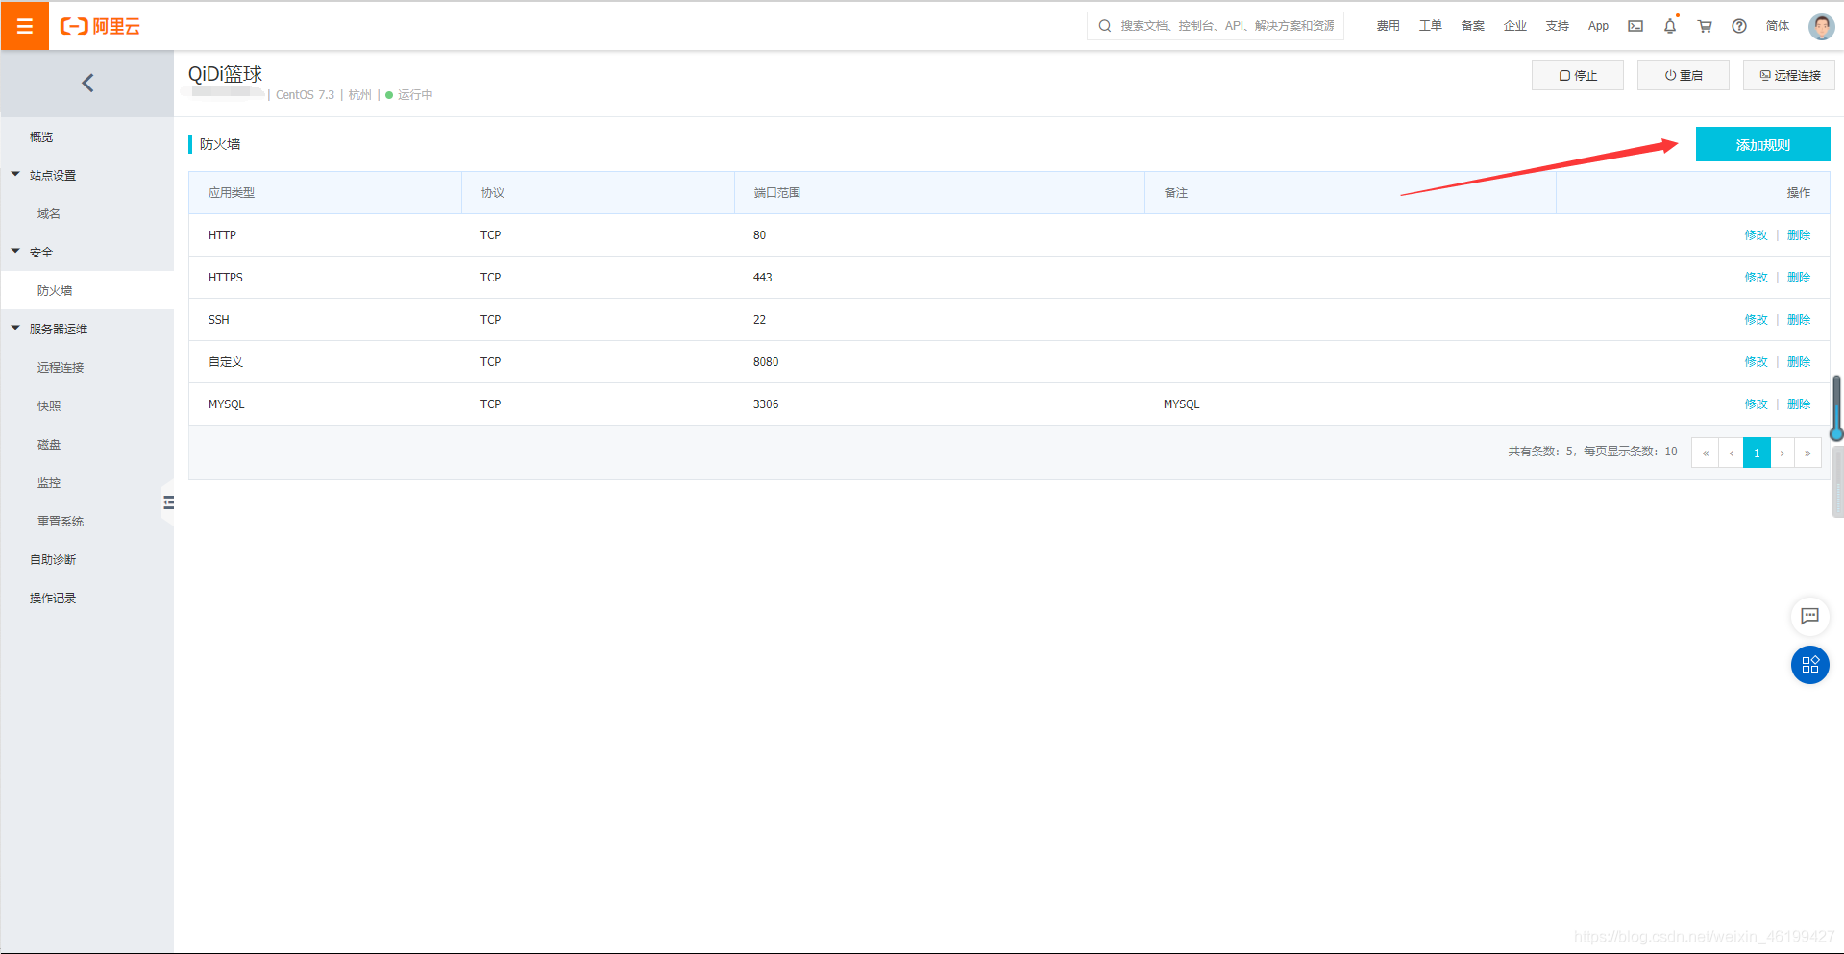The width and height of the screenshot is (1844, 954).
Task: Open the 支持 top menu
Action: pyautogui.click(x=1557, y=26)
